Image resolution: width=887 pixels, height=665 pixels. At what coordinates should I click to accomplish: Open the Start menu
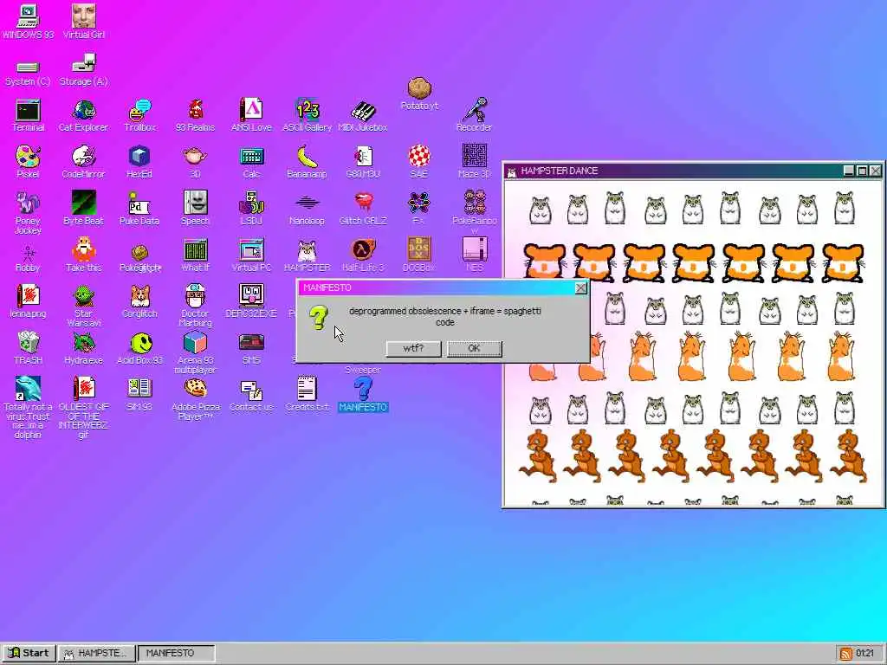pos(29,653)
